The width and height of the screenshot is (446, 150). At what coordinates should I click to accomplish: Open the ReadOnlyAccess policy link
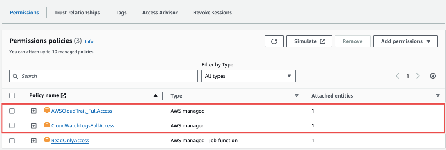coord(70,140)
